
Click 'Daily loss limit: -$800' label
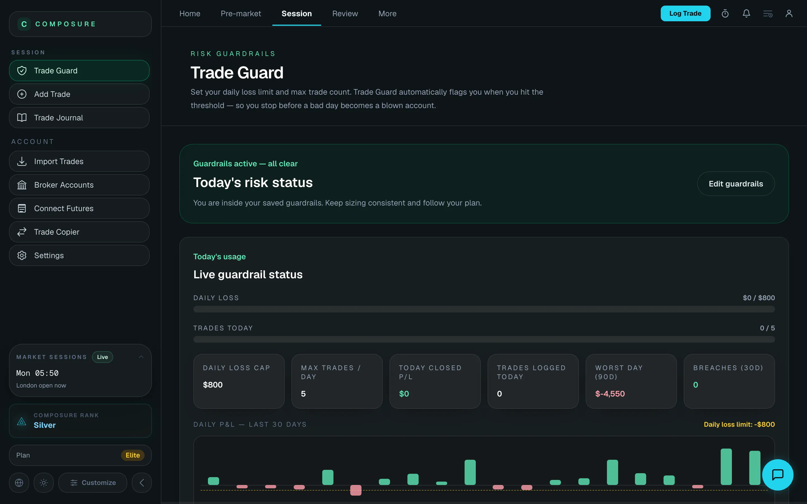point(739,424)
